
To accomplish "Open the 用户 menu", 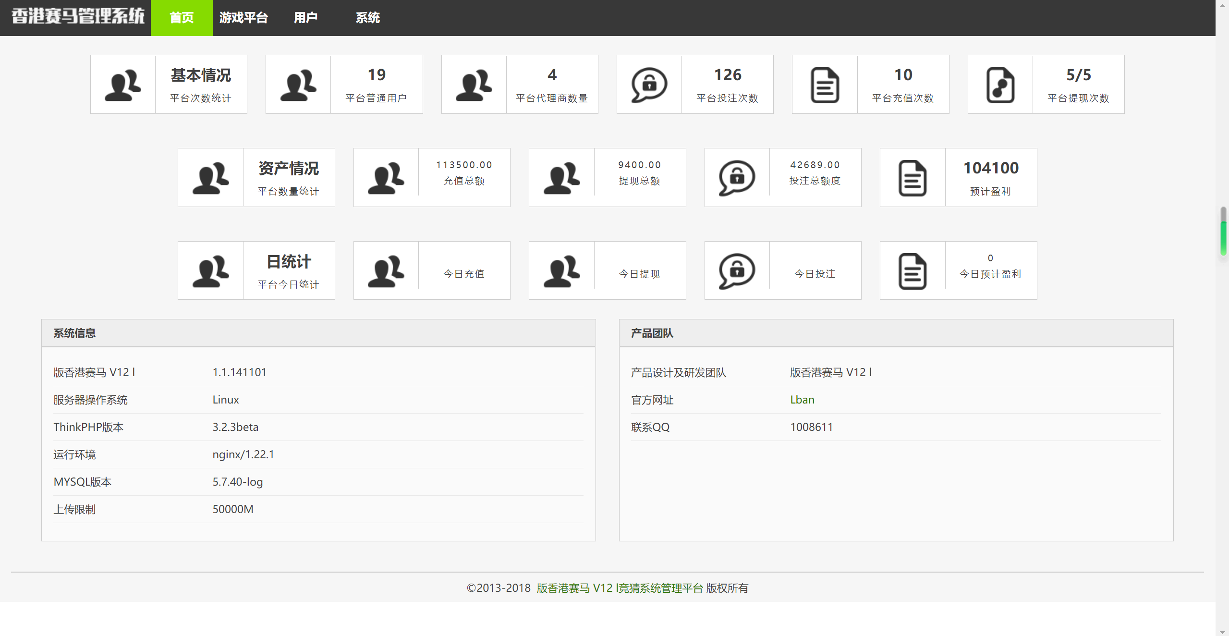I will point(305,18).
